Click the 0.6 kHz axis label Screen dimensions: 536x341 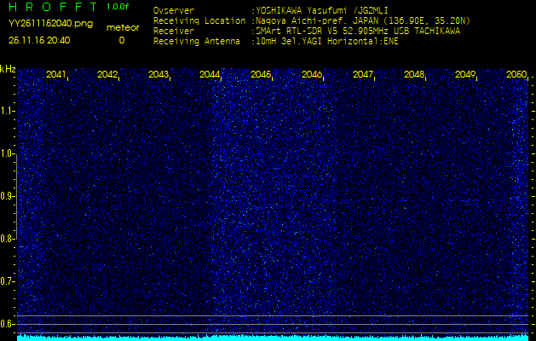7,324
